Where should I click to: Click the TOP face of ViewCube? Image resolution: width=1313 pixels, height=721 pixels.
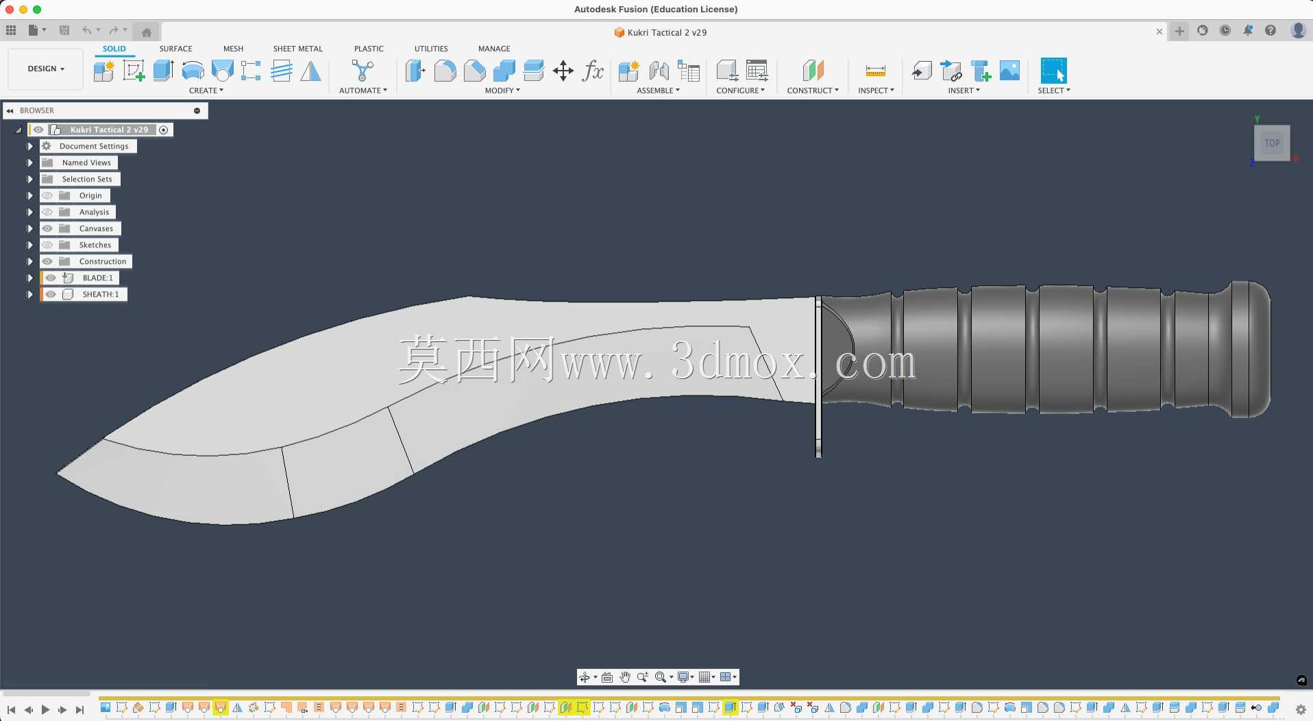coord(1272,143)
